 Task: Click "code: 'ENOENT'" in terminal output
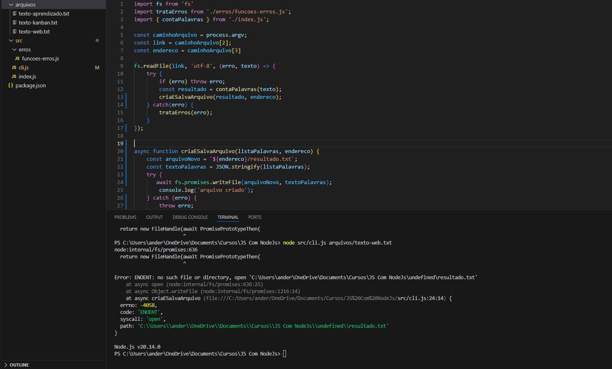(x=141, y=312)
